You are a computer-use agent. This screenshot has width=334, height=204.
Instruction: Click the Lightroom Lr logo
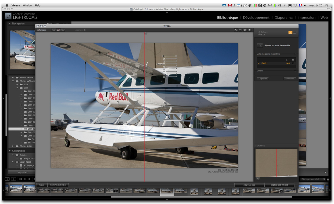pos(8,16)
